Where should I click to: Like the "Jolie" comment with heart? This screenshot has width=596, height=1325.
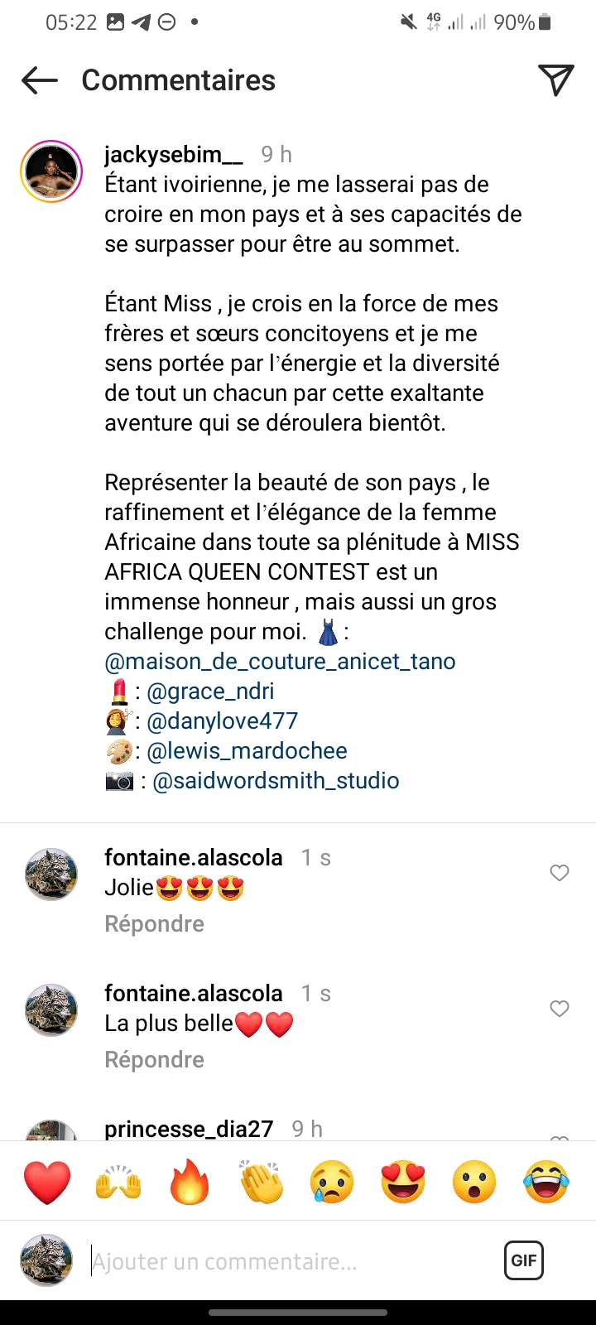pyautogui.click(x=560, y=873)
